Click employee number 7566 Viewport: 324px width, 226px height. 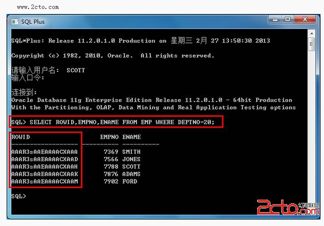[111, 159]
